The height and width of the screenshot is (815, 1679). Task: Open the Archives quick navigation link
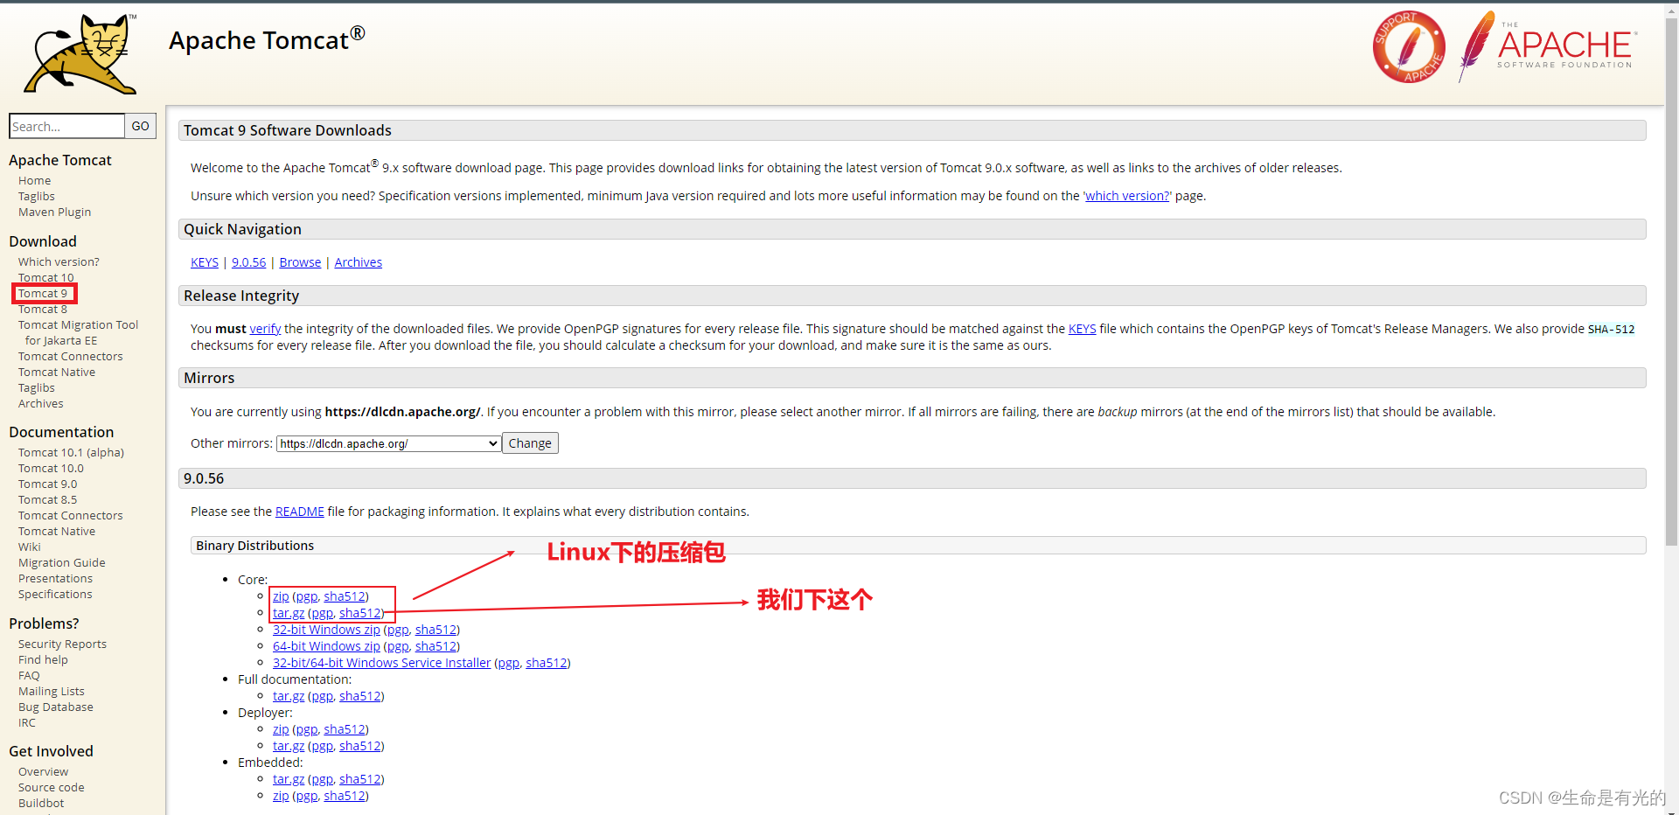coord(358,262)
